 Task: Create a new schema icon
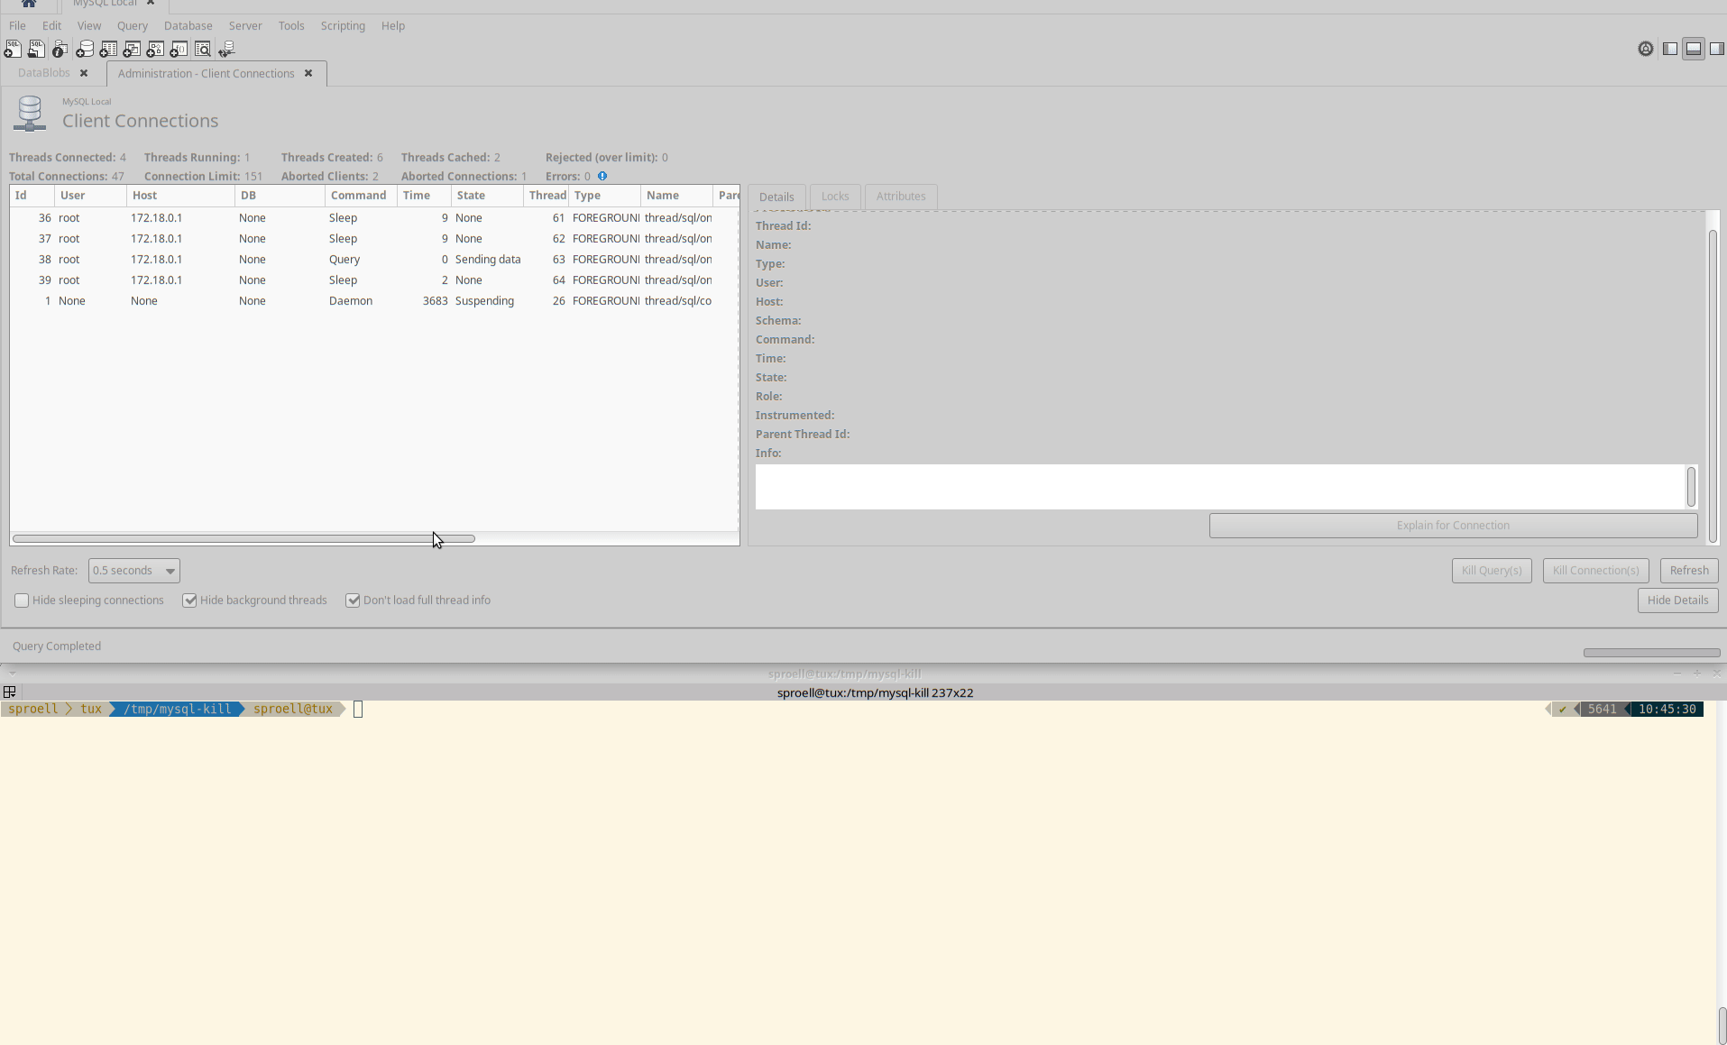(84, 49)
